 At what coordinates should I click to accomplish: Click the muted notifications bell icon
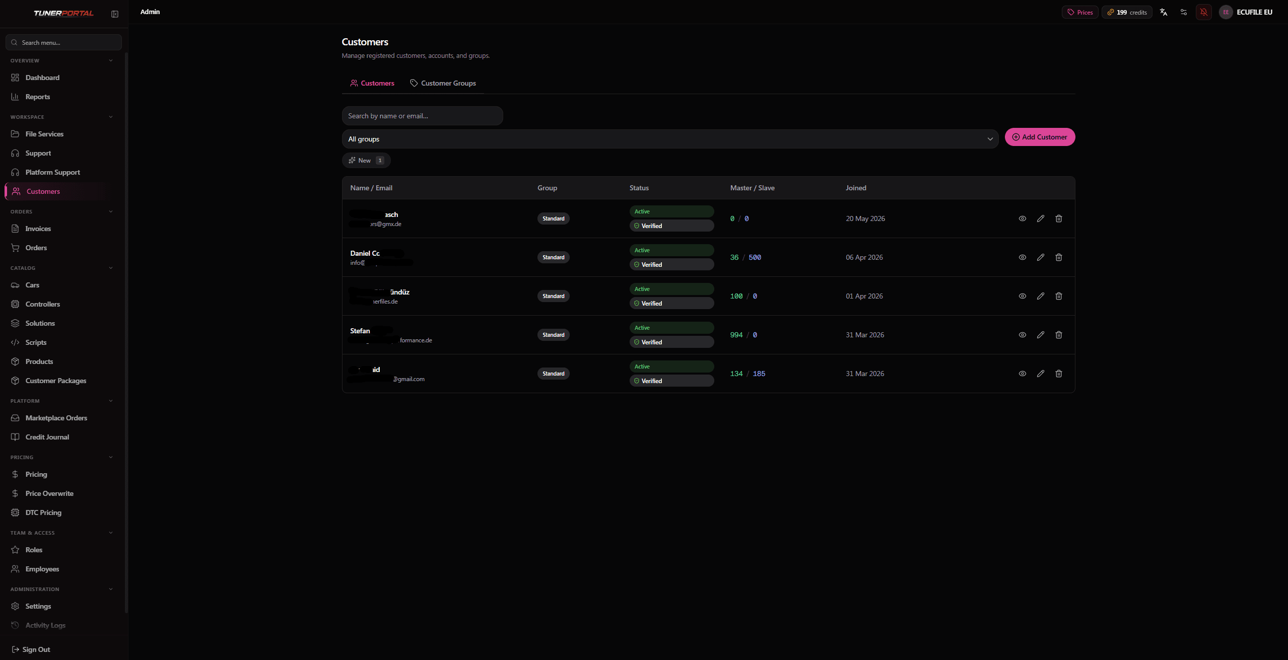pos(1204,12)
